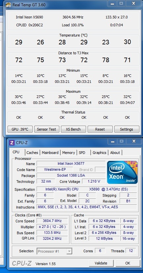
Task: Click the Name field Intel Xeon X5677
Action: pos(71,164)
